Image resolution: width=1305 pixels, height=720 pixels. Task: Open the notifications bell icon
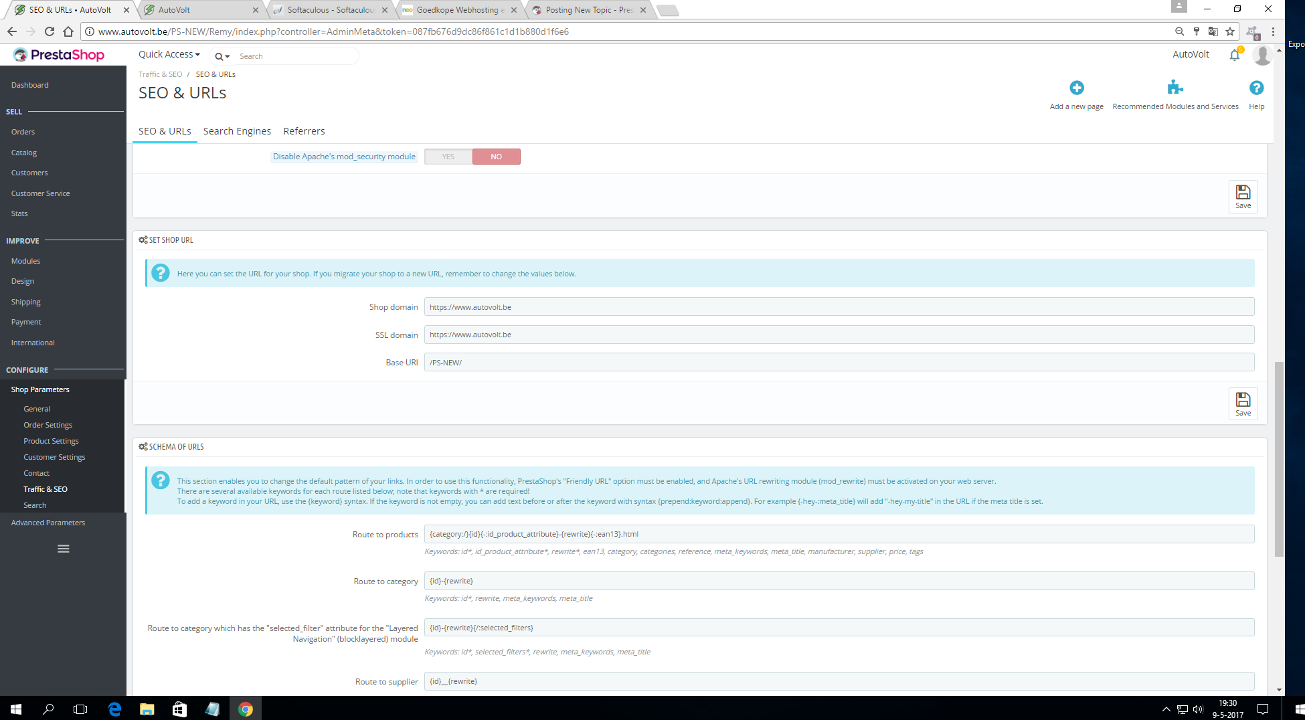coord(1235,55)
